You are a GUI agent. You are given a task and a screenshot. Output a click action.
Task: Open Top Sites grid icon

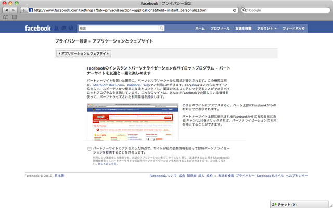pyautogui.click(x=14, y=17)
